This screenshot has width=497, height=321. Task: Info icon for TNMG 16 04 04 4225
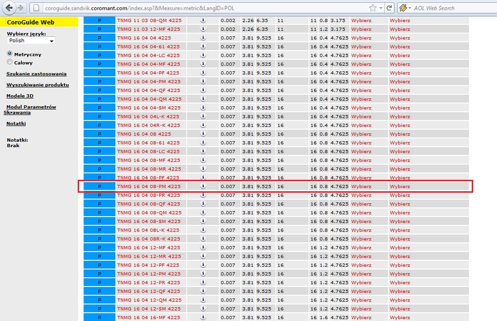click(x=203, y=37)
